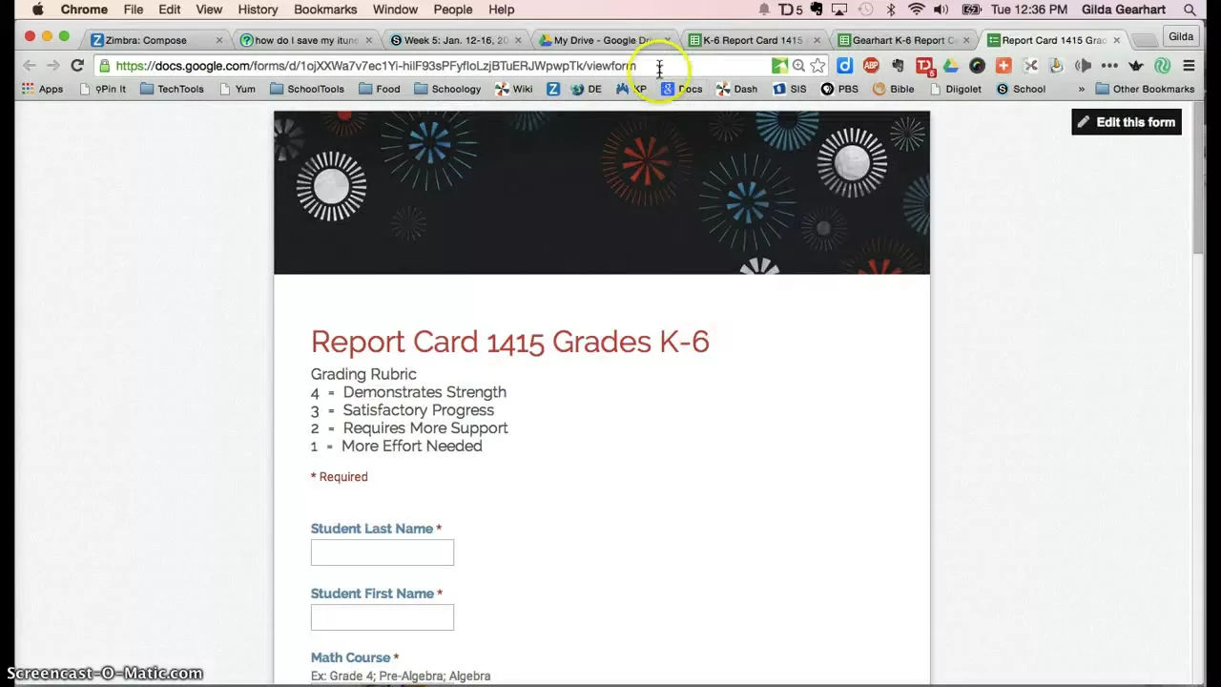Go back with the browser back arrow
The height and width of the screenshot is (687, 1221).
29,66
